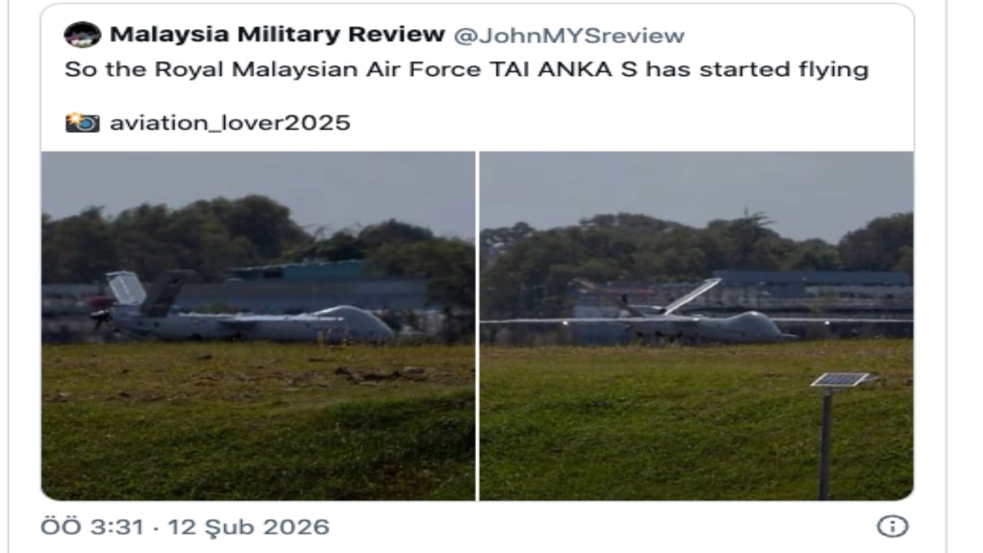Viewport: 983px width, 553px height.
Task: Open the @JohnMYSreview handle link
Action: coord(569,35)
